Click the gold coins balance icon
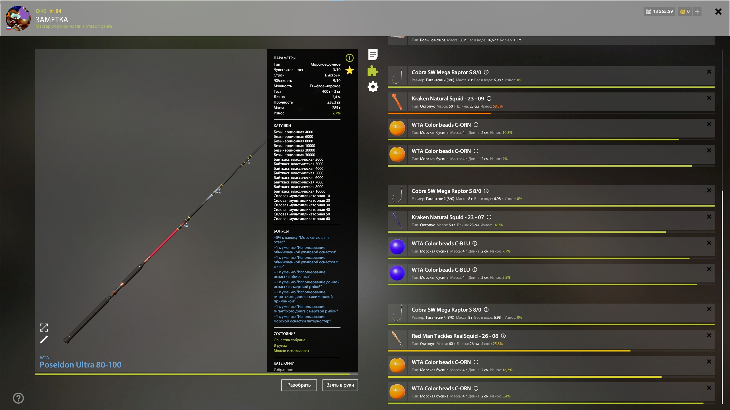 [x=683, y=11]
